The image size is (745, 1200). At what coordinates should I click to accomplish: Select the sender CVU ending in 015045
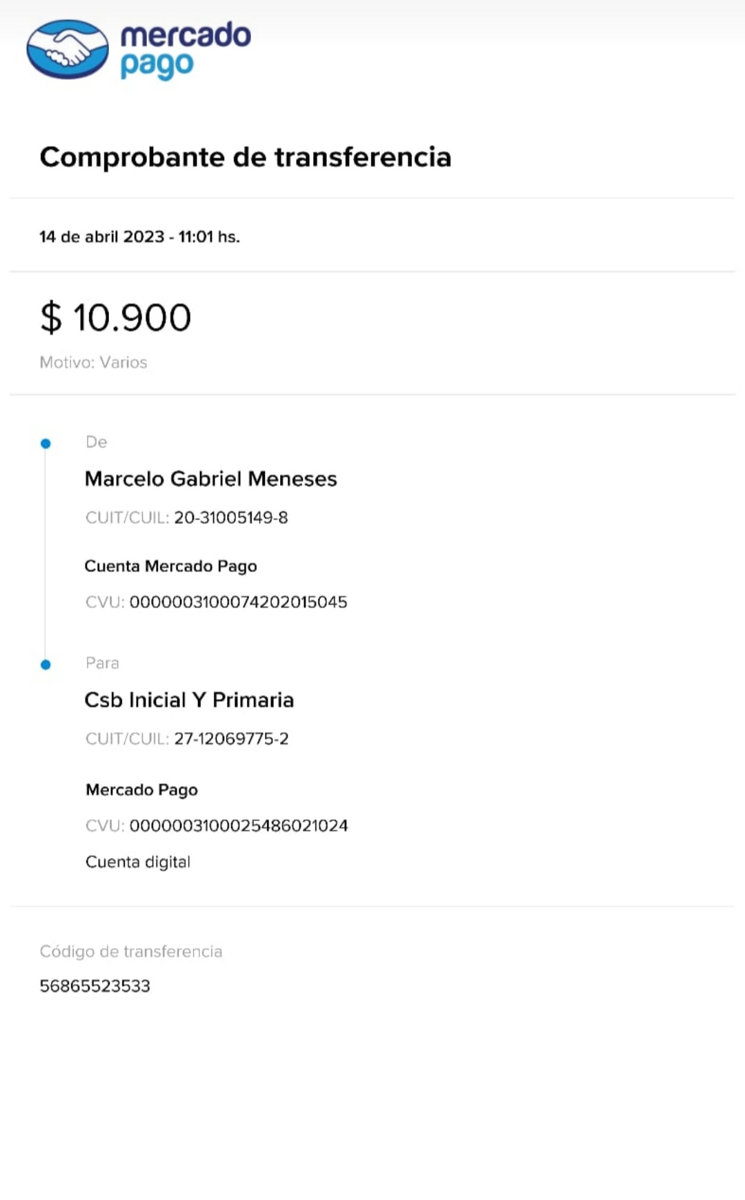238,602
